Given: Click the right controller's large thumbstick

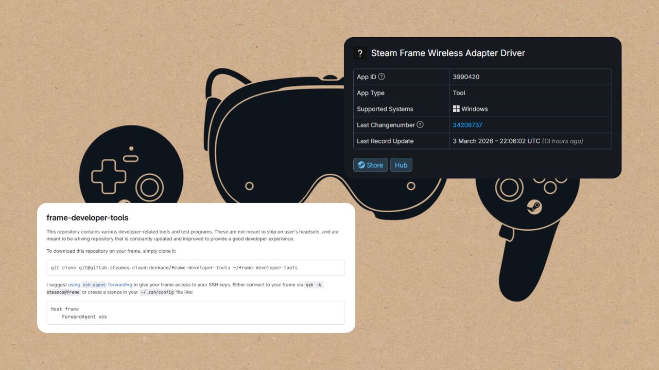Looking at the screenshot, I should click(509, 187).
